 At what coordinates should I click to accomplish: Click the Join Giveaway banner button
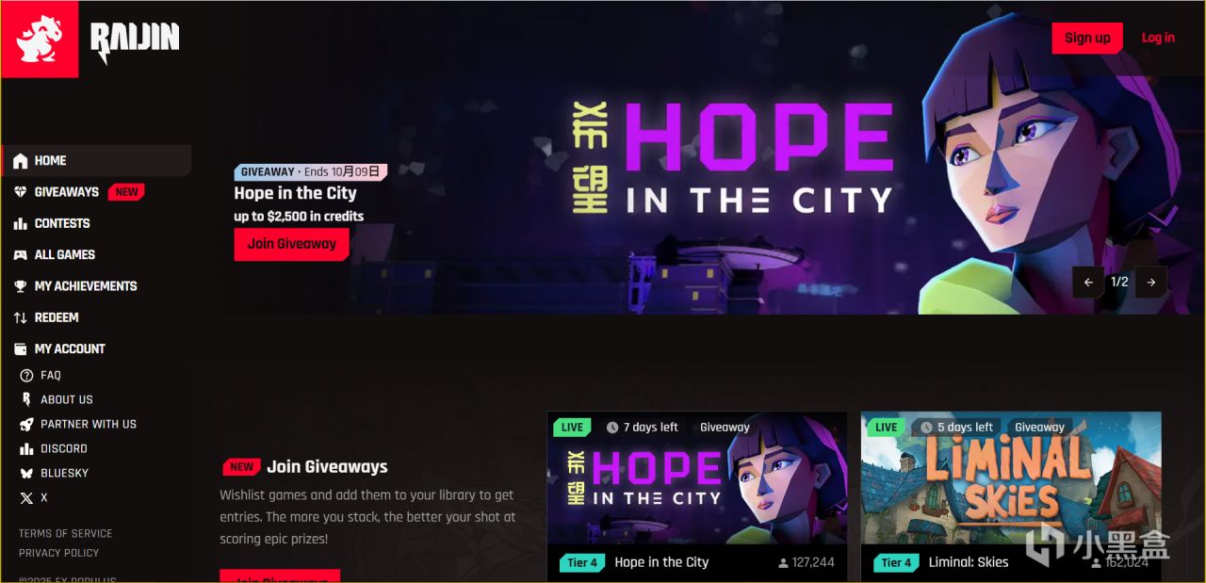point(291,244)
